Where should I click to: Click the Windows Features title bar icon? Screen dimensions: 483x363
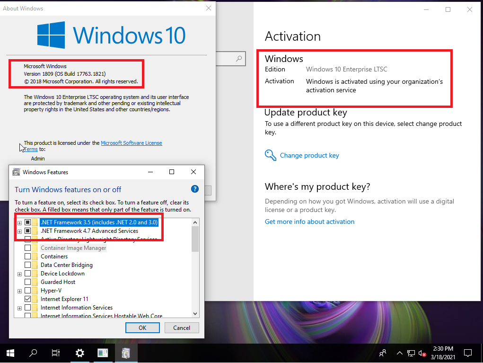[x=17, y=172]
